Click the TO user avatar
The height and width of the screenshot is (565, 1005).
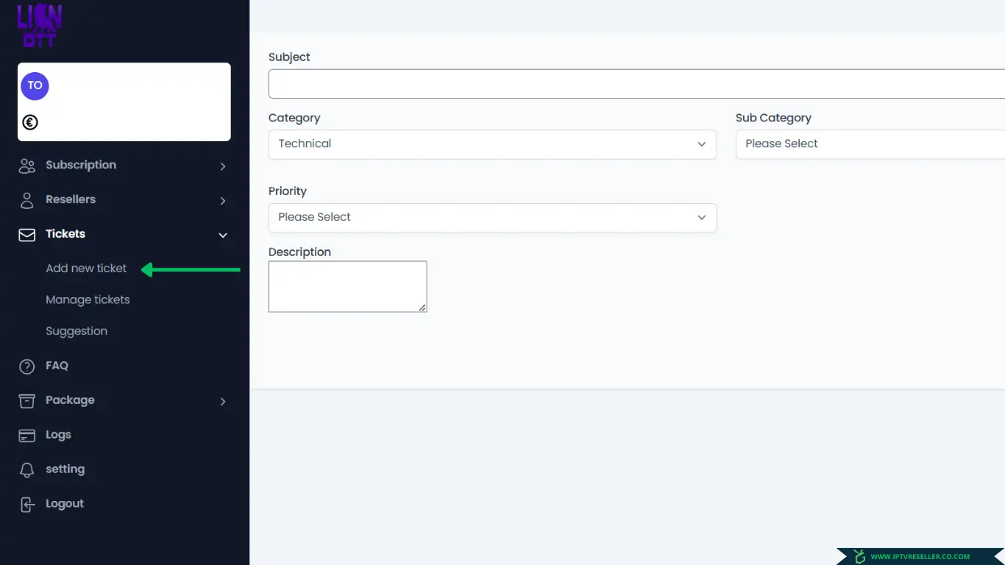(35, 86)
